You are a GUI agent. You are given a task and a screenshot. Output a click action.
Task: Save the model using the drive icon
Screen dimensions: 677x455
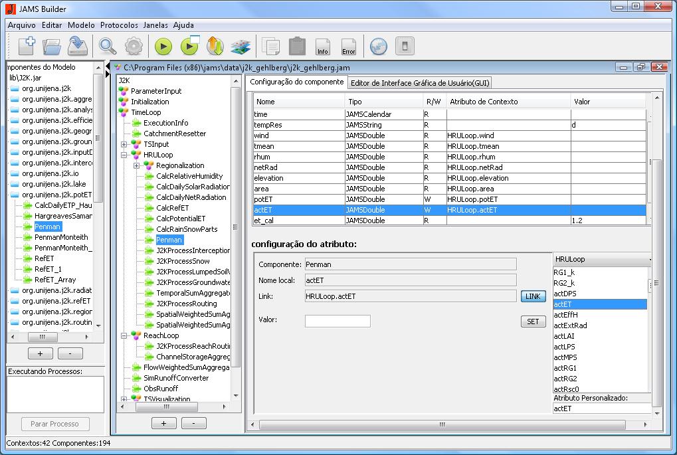(78, 46)
